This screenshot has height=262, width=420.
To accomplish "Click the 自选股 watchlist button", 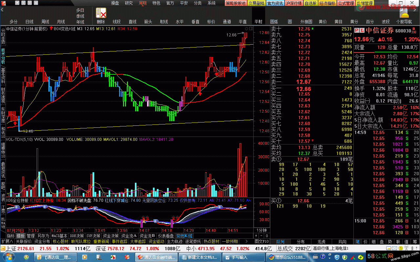I will click(311, 3).
